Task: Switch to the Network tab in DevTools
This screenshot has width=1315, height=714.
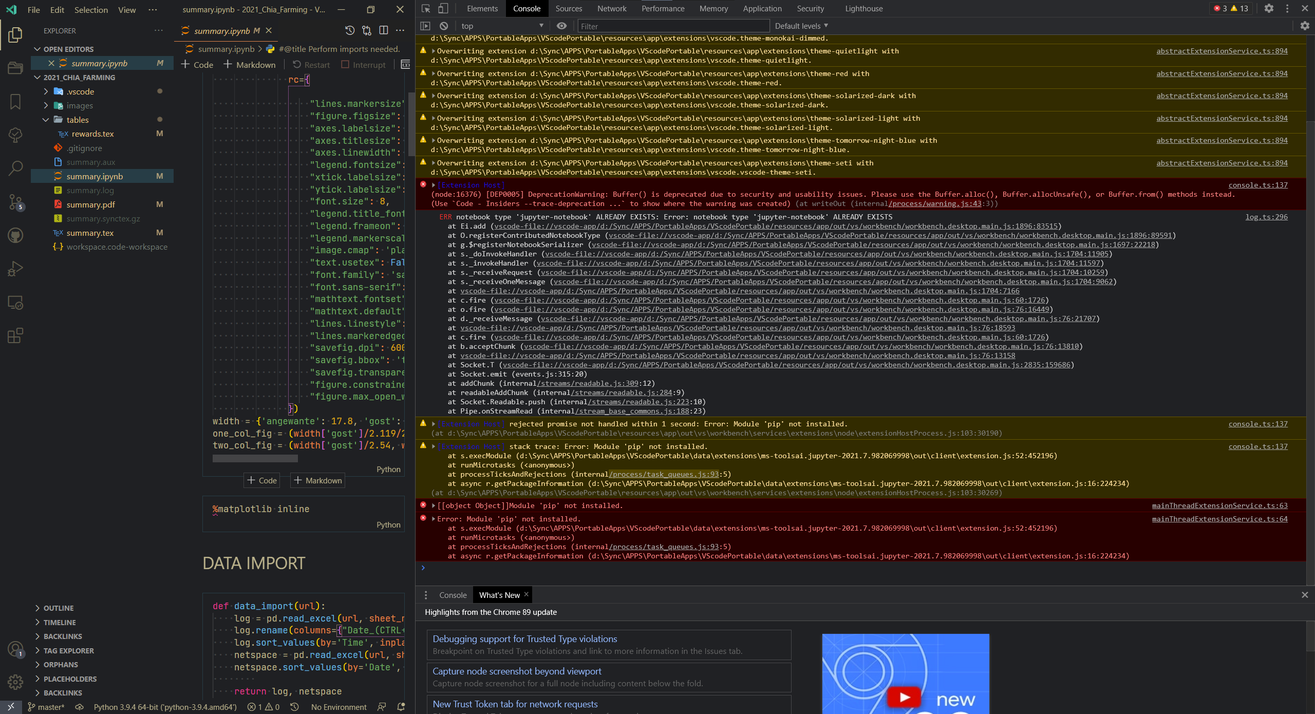Action: coord(611,8)
